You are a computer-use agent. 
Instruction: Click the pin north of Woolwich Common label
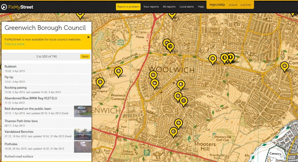pyautogui.click(x=118, y=72)
